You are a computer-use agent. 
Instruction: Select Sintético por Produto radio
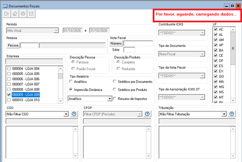click(x=114, y=89)
